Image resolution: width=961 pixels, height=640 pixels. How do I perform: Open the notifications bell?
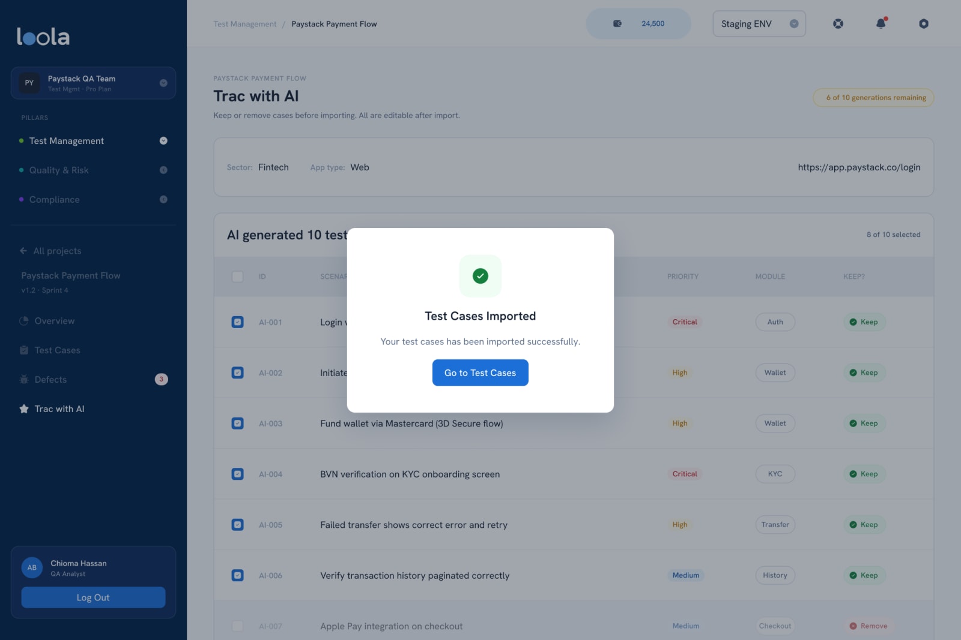881,23
